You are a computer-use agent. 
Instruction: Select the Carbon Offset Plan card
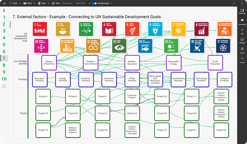click(x=49, y=63)
